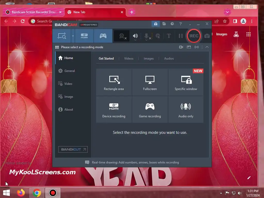Open the Windows Start menu
This screenshot has width=264, height=198.
[6, 193]
